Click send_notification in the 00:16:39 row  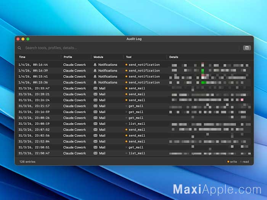point(144,71)
